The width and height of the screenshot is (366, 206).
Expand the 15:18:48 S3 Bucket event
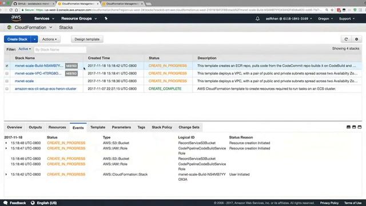click(x=6, y=143)
